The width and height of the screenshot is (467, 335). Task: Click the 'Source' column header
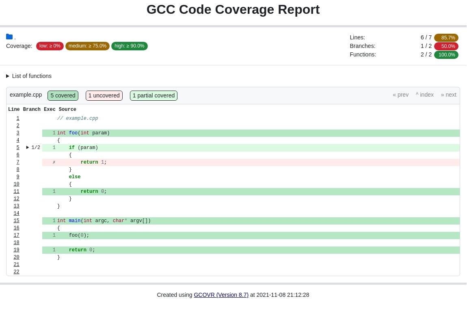[x=67, y=109]
